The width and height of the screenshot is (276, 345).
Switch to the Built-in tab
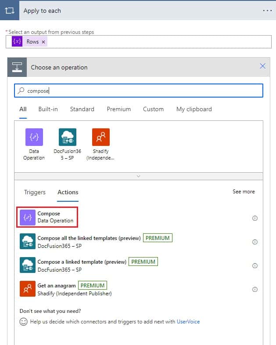(48, 109)
